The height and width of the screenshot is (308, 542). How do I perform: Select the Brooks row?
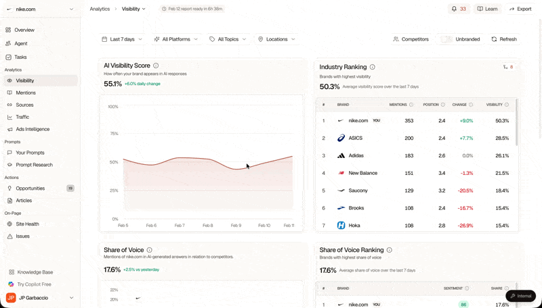click(416, 208)
